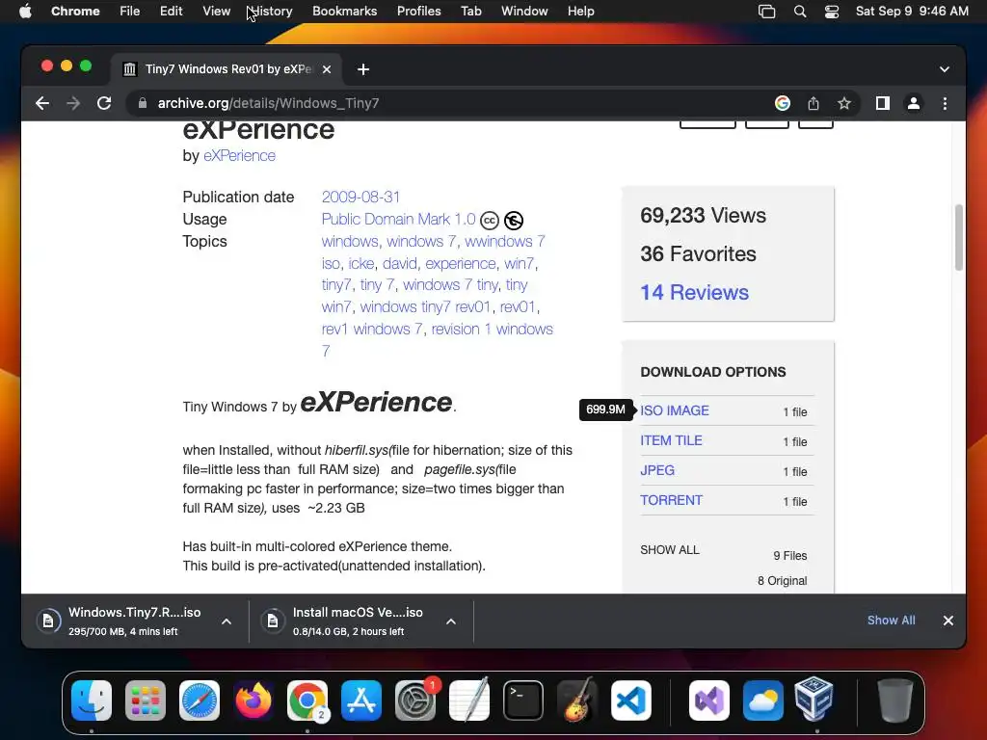Open a new tab with the plus button
Viewport: 987px width, 740px height.
click(x=363, y=69)
